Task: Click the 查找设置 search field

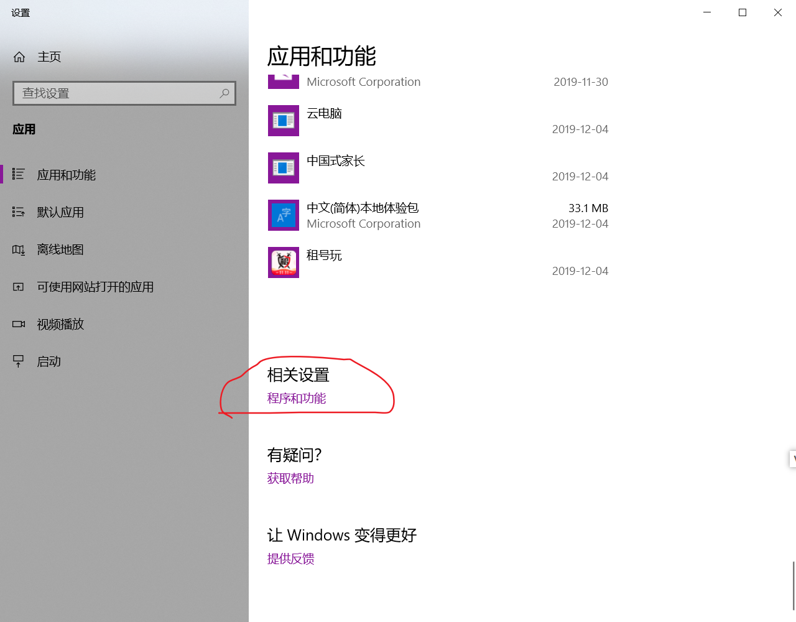Action: 118,93
